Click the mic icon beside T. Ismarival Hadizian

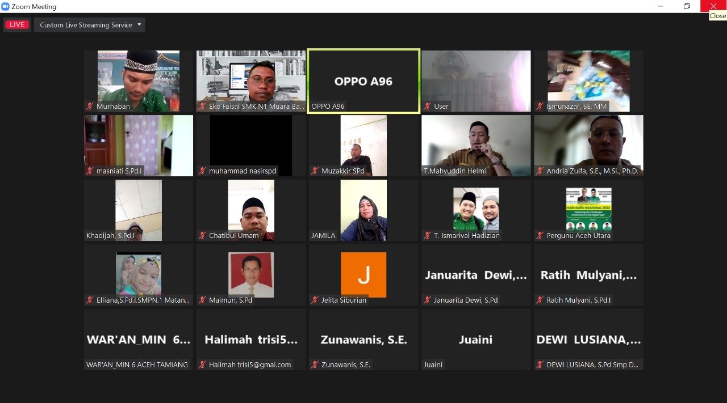point(427,235)
